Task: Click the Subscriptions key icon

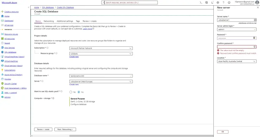Action: pyautogui.click(x=2, y=70)
